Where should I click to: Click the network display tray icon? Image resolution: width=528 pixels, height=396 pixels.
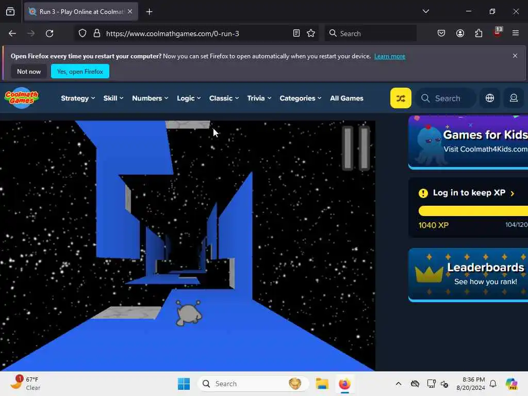point(431,384)
